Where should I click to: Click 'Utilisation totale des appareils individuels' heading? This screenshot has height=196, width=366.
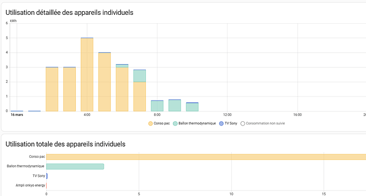coord(65,144)
